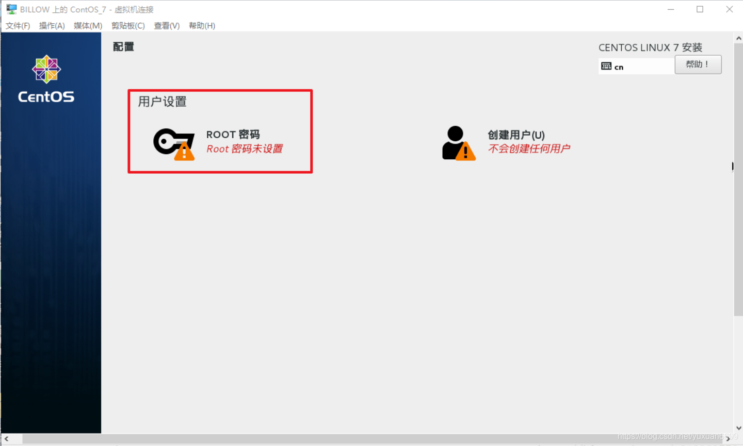Open the 操作(A) menu

click(52, 26)
